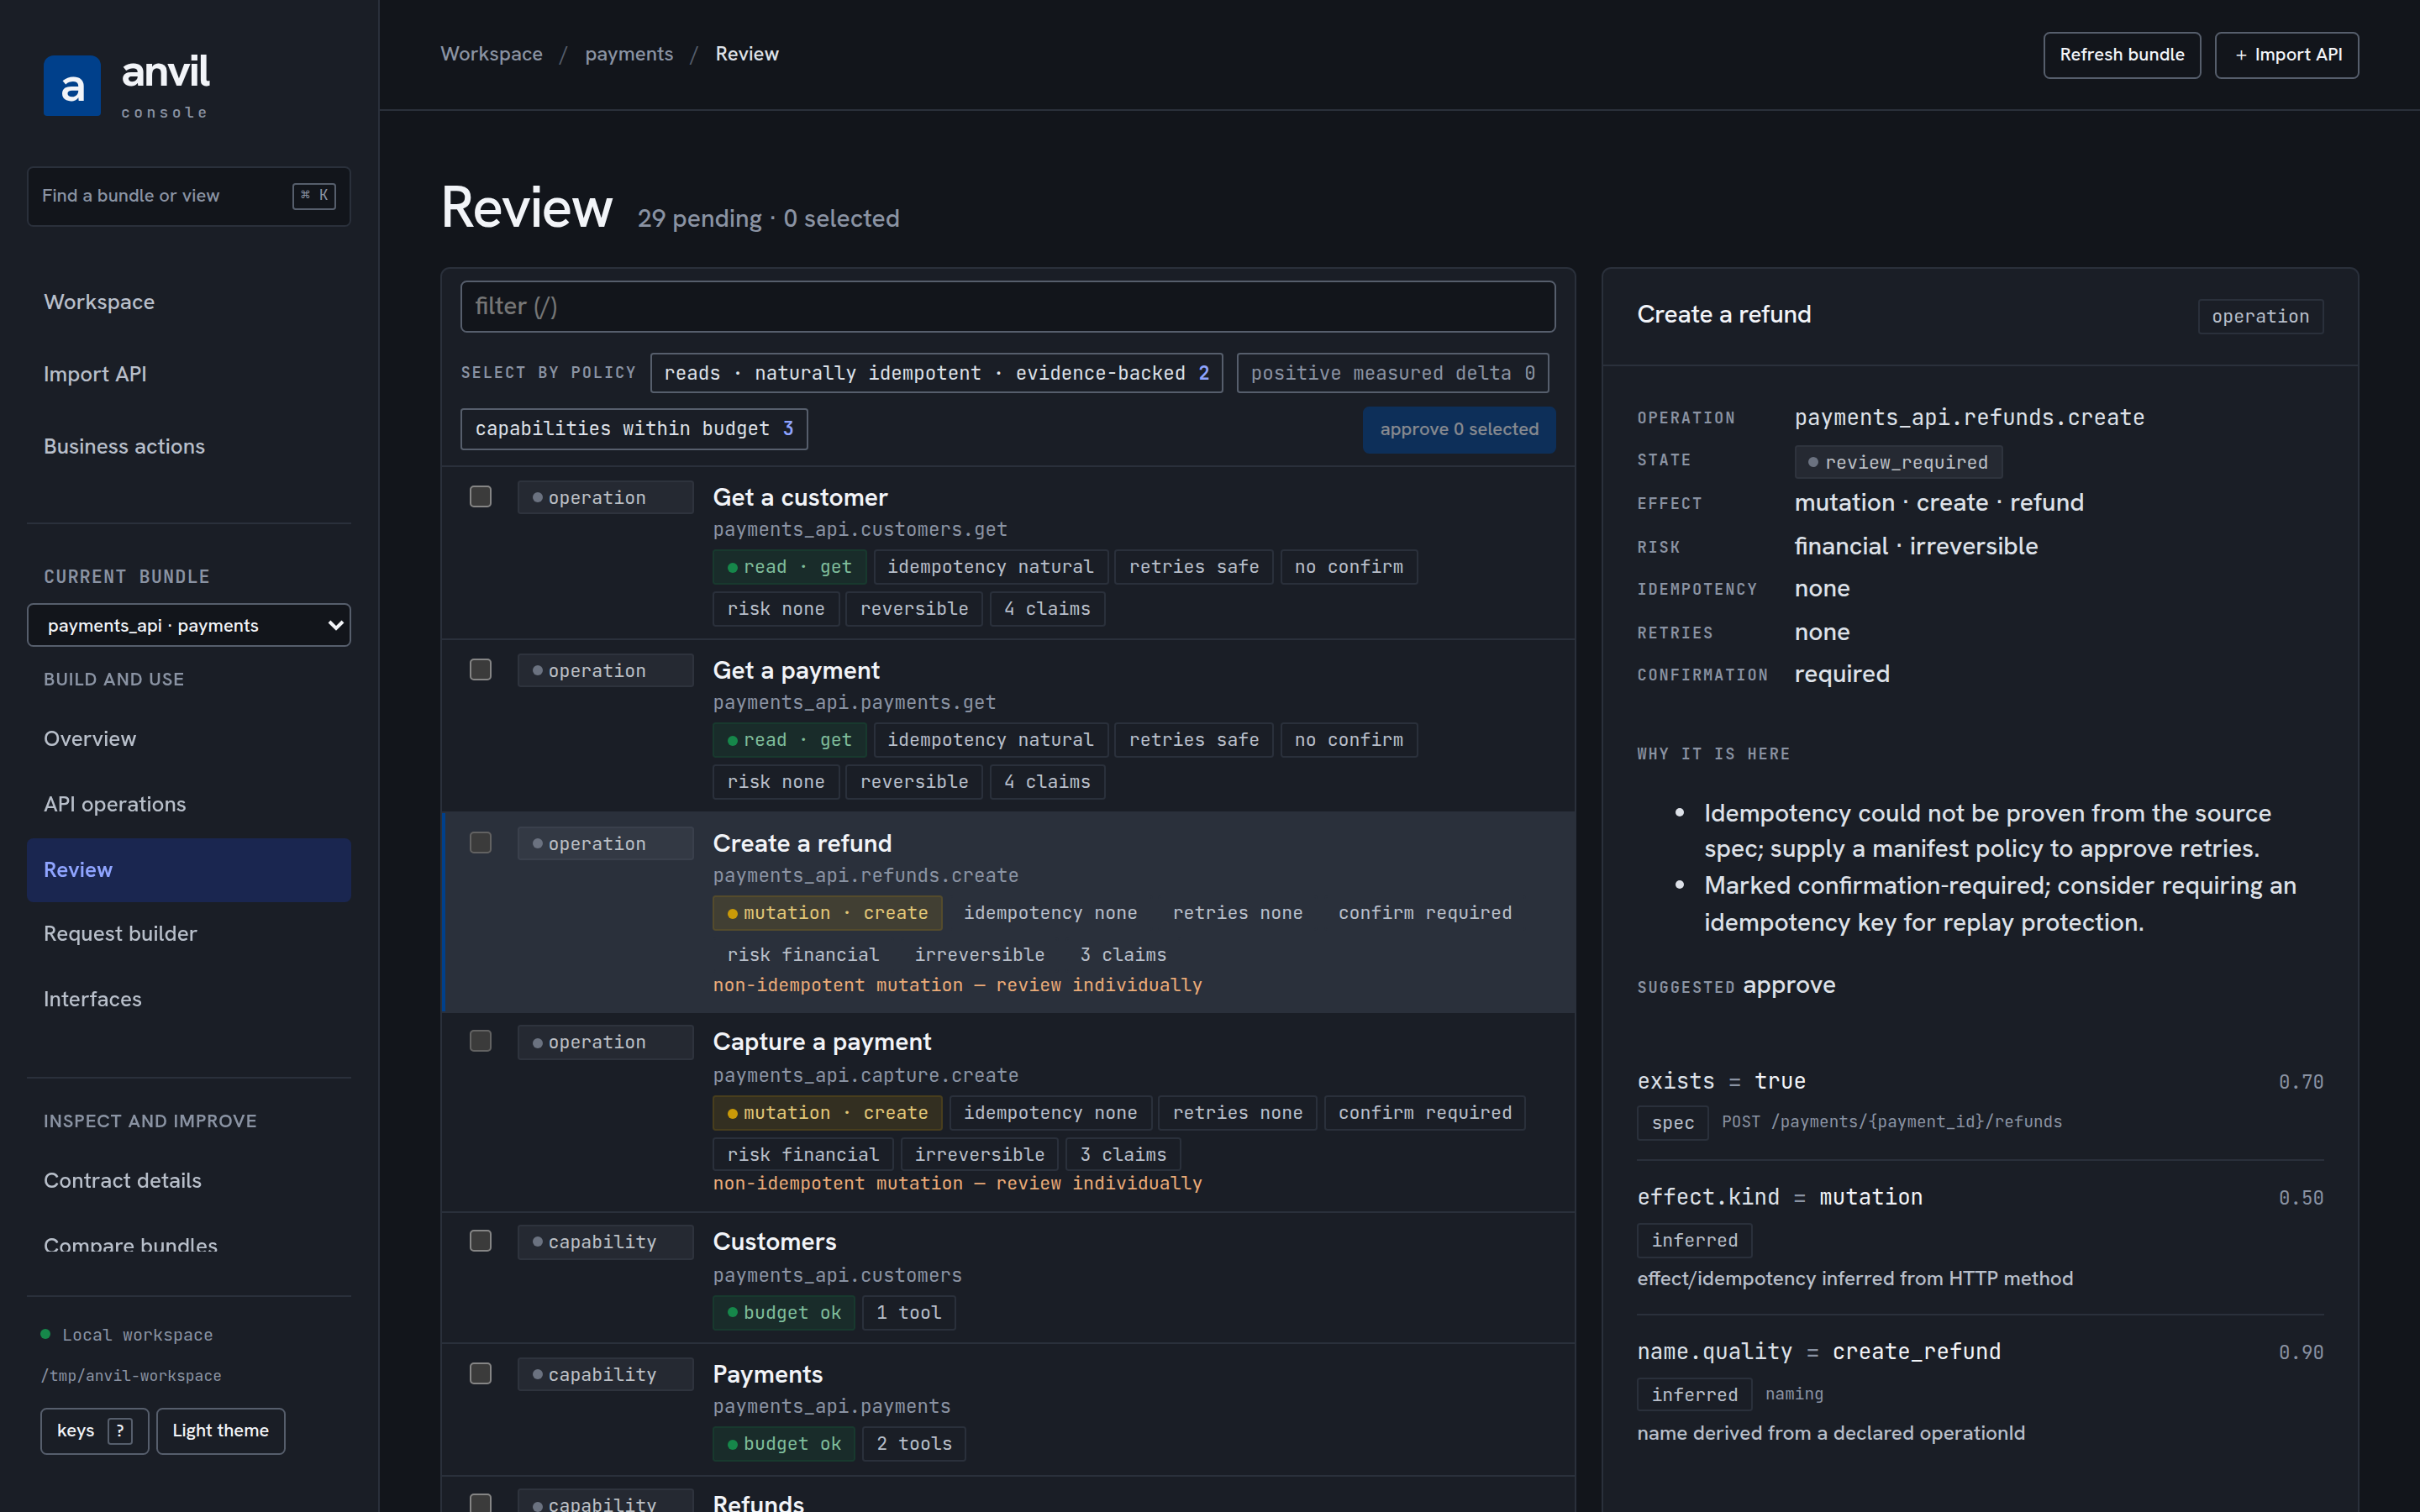The width and height of the screenshot is (2420, 1512).
Task: Click the /tmp/anvil-workspace path
Action: tap(131, 1376)
